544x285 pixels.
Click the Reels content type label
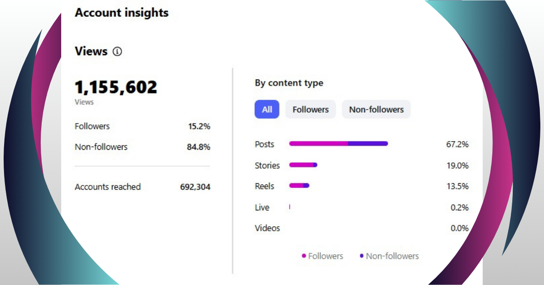tap(264, 186)
